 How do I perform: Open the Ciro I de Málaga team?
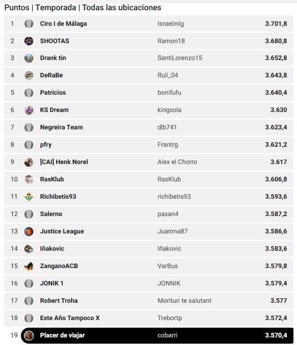point(63,24)
